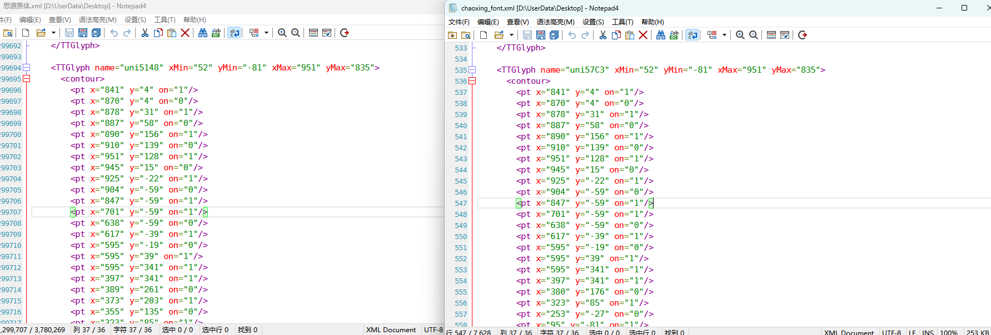Image resolution: width=991 pixels, height=335 pixels.
Task: Click Save As icon in chaoxing_font.xml window
Action: (541, 35)
